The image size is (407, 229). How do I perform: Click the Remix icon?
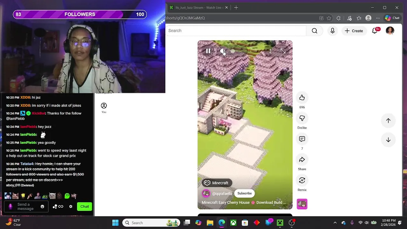click(302, 180)
